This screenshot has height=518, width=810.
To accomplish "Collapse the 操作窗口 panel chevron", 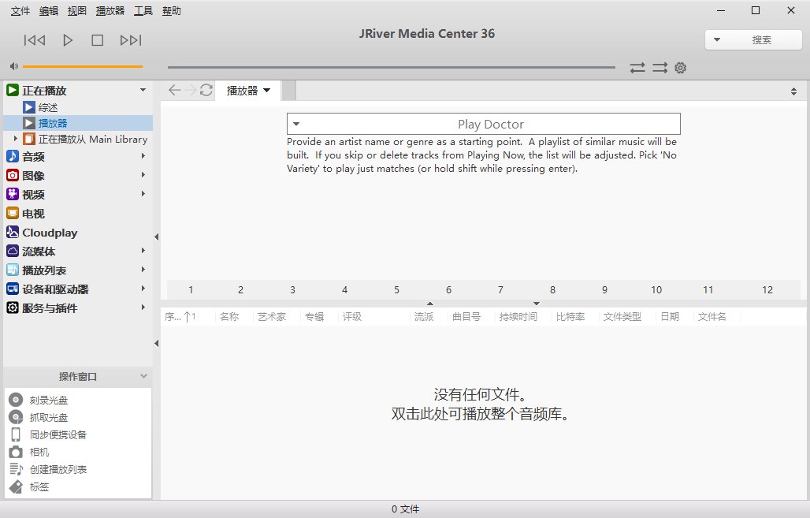I will point(143,376).
